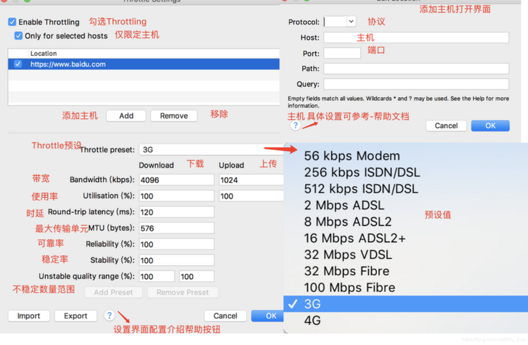This screenshot has width=528, height=345.
Task: Select the 56 kbps Modem preset
Action: click(406, 156)
